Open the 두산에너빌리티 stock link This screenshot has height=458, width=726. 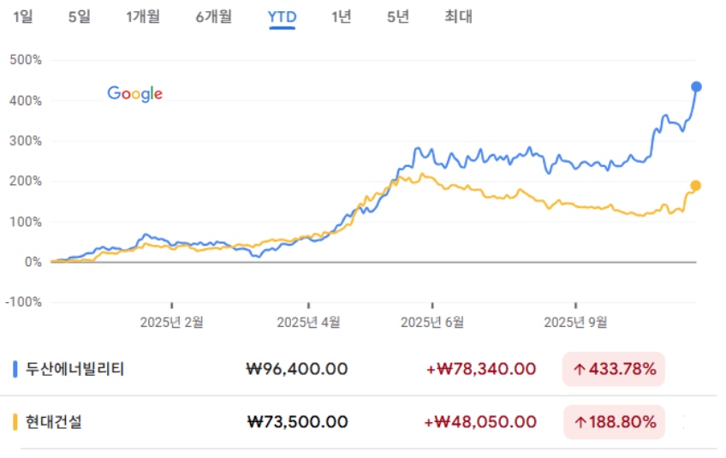[x=75, y=370]
